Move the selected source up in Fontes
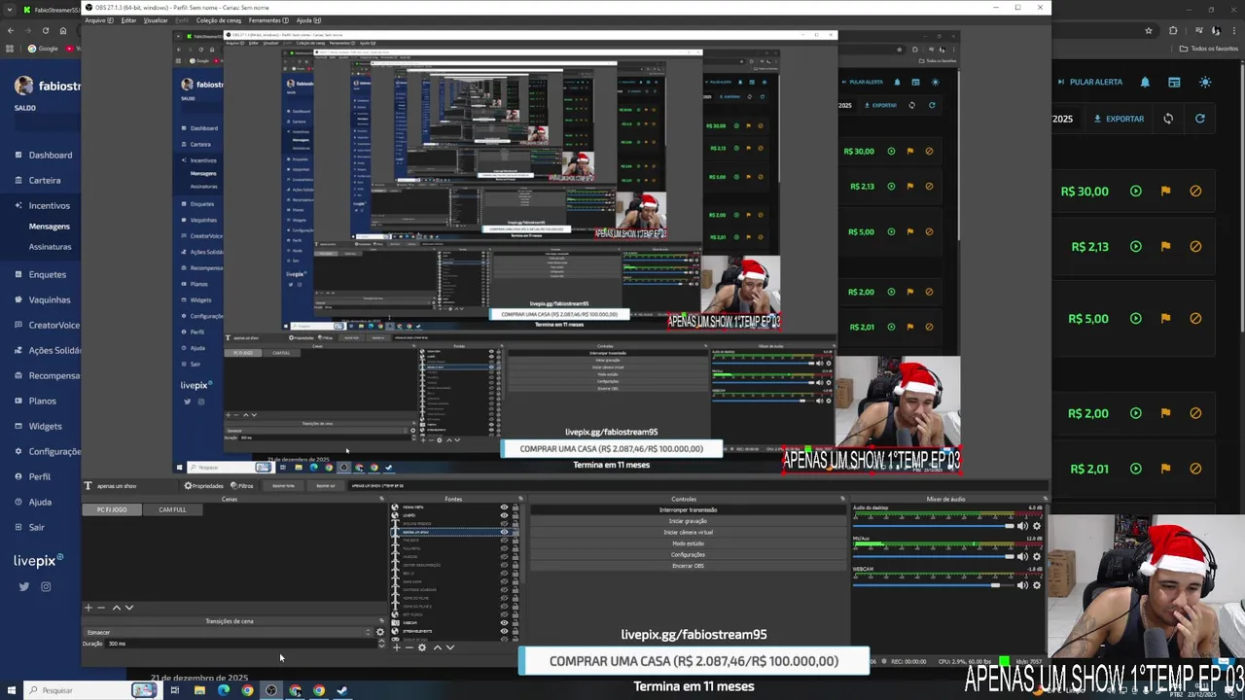Screen dimensions: 1245x700 point(437,647)
